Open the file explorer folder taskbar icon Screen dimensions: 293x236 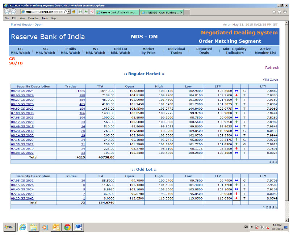34,227
